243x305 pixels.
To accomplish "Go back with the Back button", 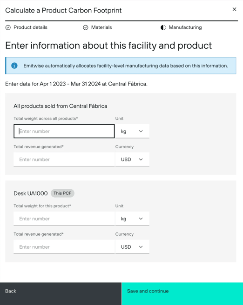I will pyautogui.click(x=61, y=294).
